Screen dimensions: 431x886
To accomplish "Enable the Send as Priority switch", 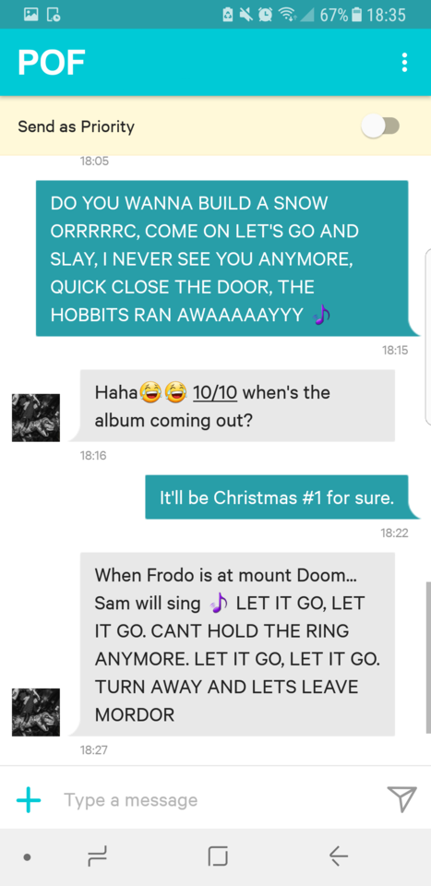I will click(380, 126).
